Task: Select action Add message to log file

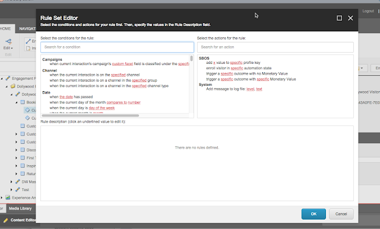Action: (x=234, y=89)
